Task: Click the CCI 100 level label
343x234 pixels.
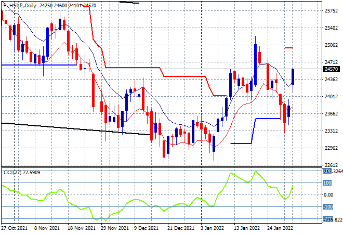Action: point(327,183)
